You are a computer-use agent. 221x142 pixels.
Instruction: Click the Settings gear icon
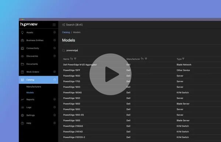[x=22, y=115]
